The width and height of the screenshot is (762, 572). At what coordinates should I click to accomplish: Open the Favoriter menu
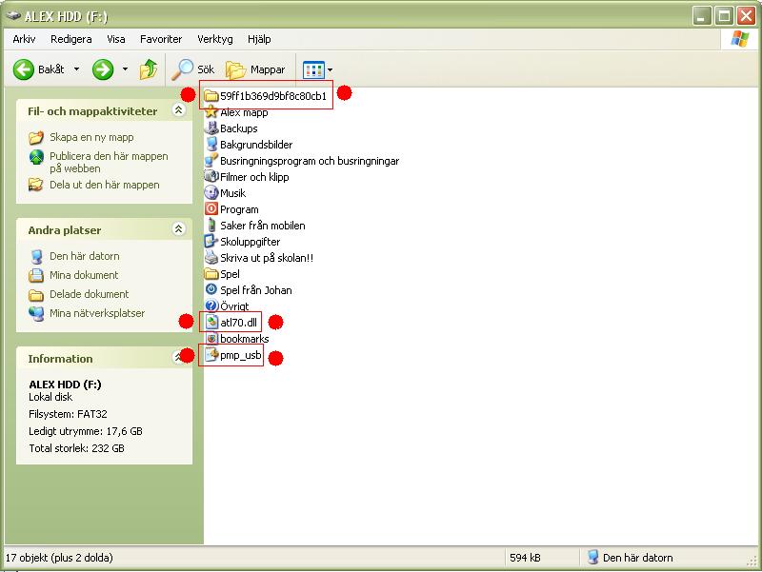click(x=161, y=39)
